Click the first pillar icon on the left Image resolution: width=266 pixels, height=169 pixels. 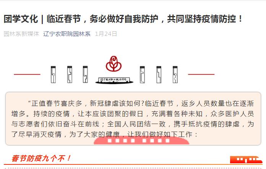point(53,74)
